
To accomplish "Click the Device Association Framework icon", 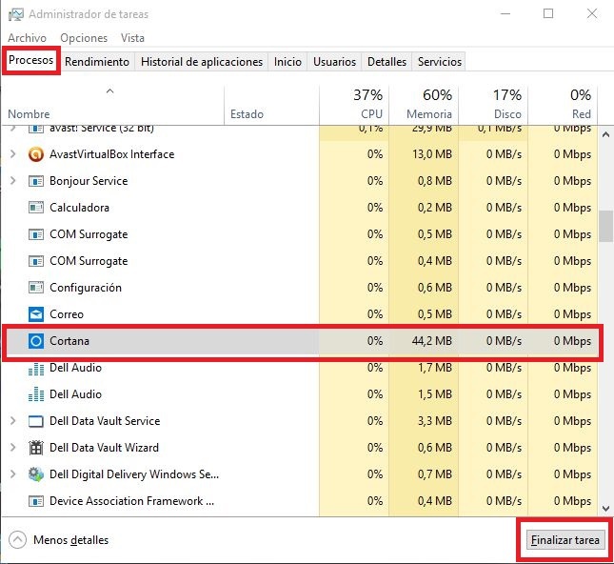I will [x=36, y=501].
